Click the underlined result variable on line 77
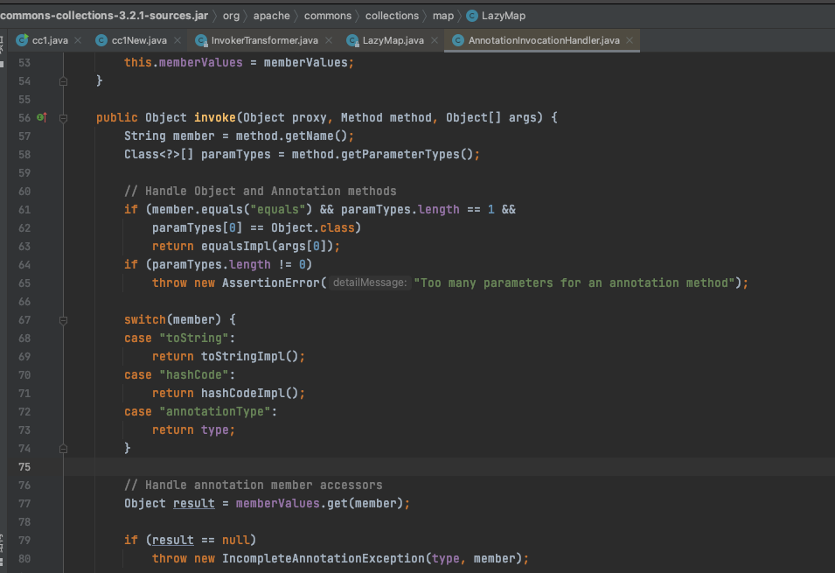Screen dimensions: 835x573 point(194,504)
